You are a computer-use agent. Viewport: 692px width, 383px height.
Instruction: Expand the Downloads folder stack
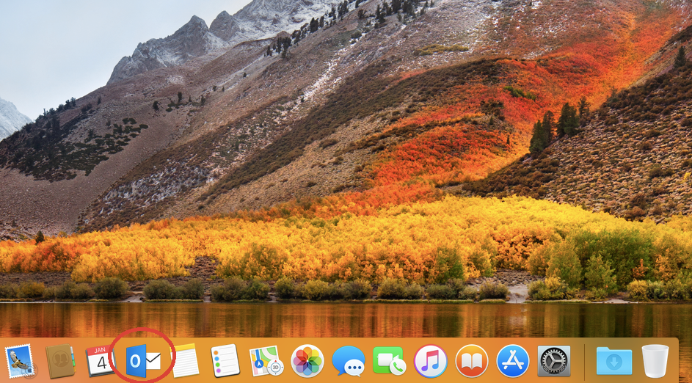click(613, 361)
